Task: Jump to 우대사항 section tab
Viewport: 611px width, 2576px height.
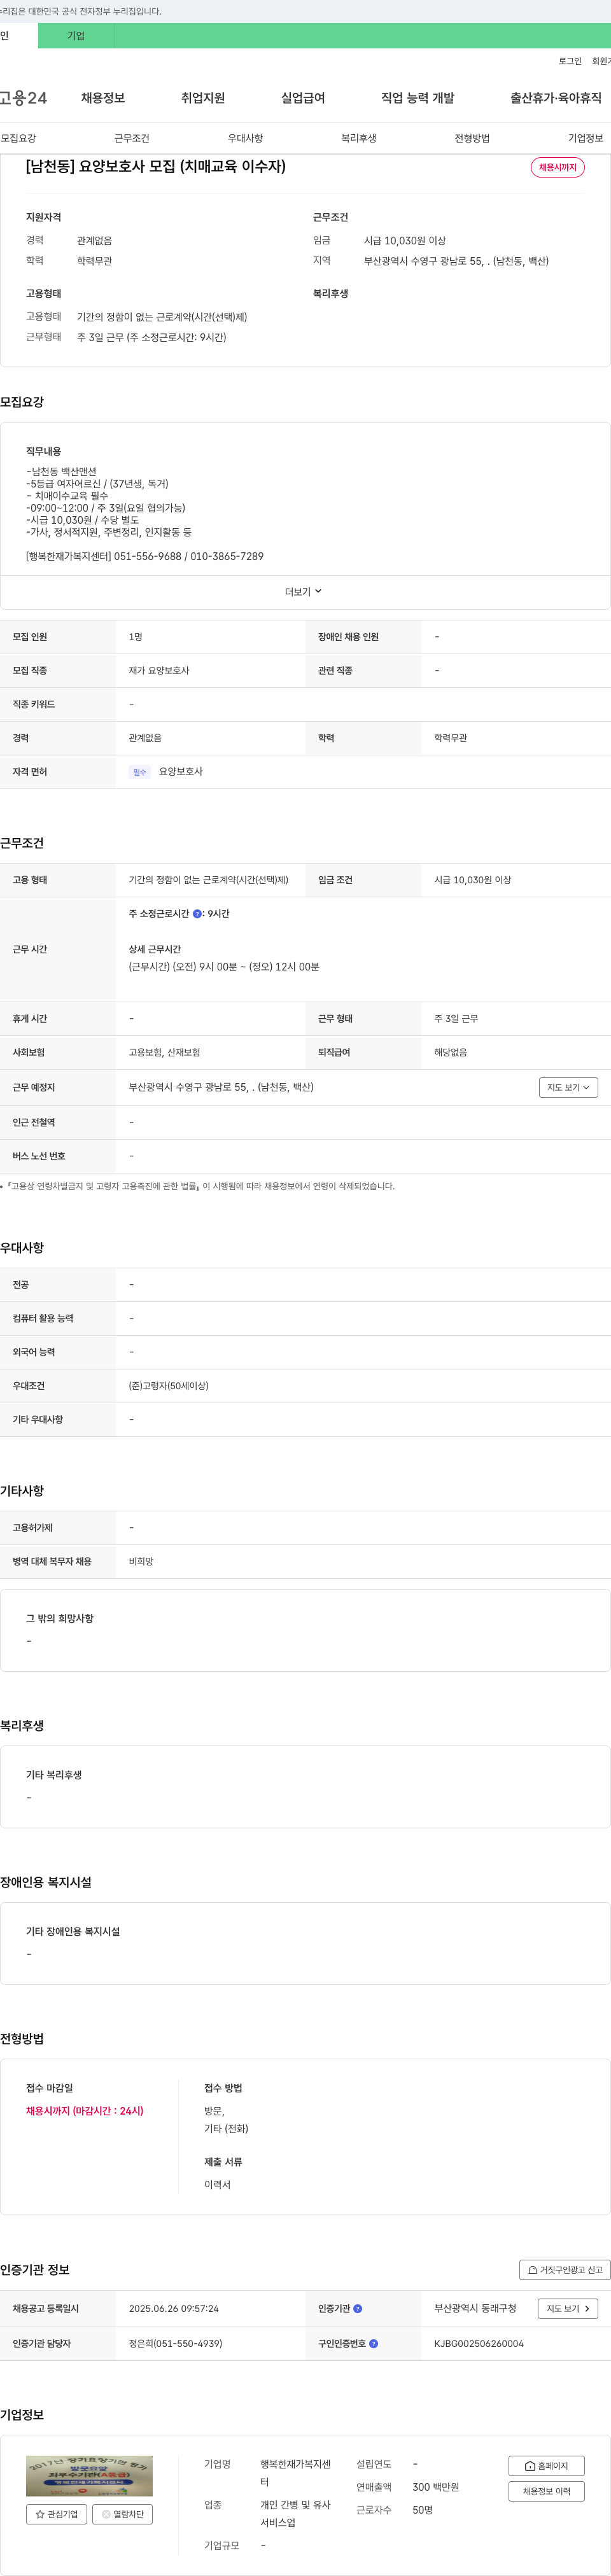Action: (245, 138)
